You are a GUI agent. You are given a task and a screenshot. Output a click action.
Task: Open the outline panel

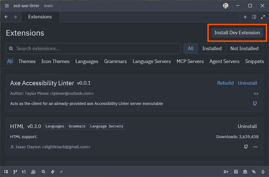(x=24, y=172)
